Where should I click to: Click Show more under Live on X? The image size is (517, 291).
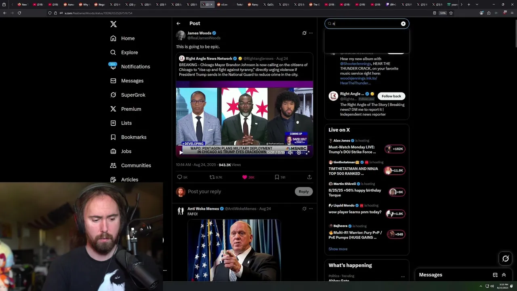click(338, 249)
